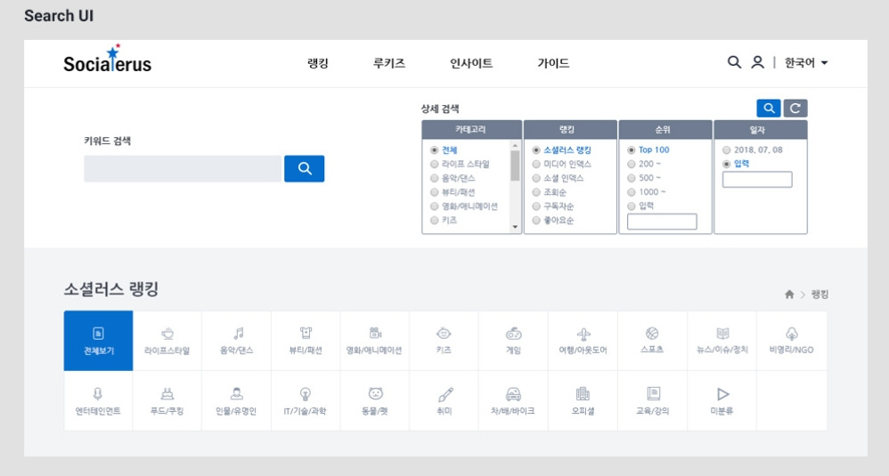889x476 pixels.
Task: Select the 200 ~ rank radio
Action: pos(631,164)
